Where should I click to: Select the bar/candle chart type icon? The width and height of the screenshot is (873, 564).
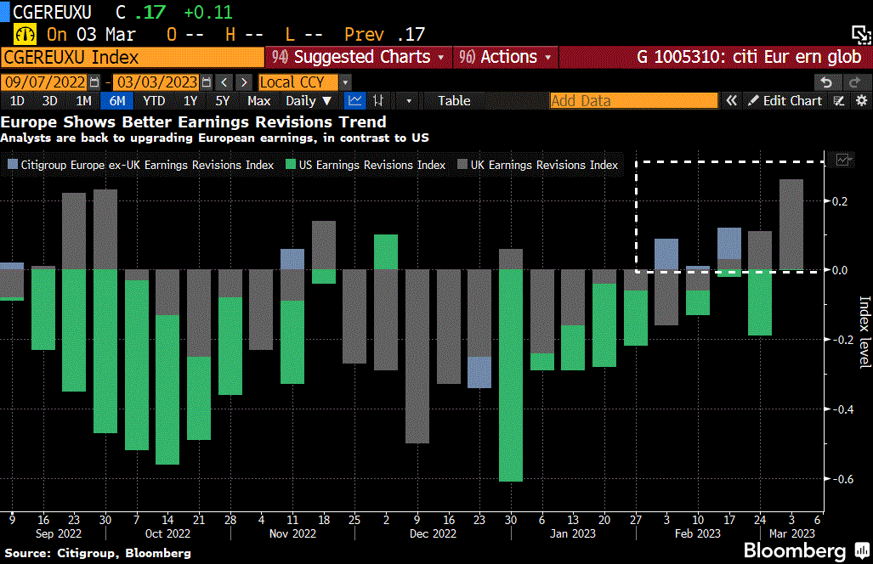pos(378,101)
